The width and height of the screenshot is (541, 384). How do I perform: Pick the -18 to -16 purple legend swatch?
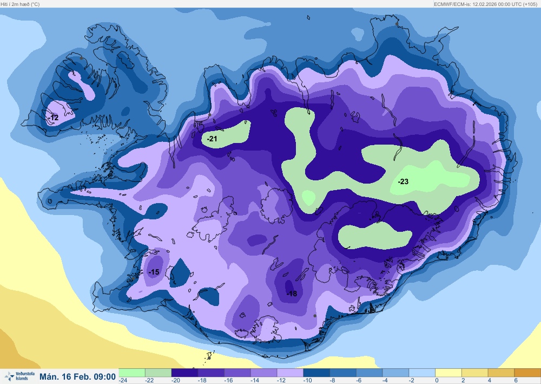(211, 373)
